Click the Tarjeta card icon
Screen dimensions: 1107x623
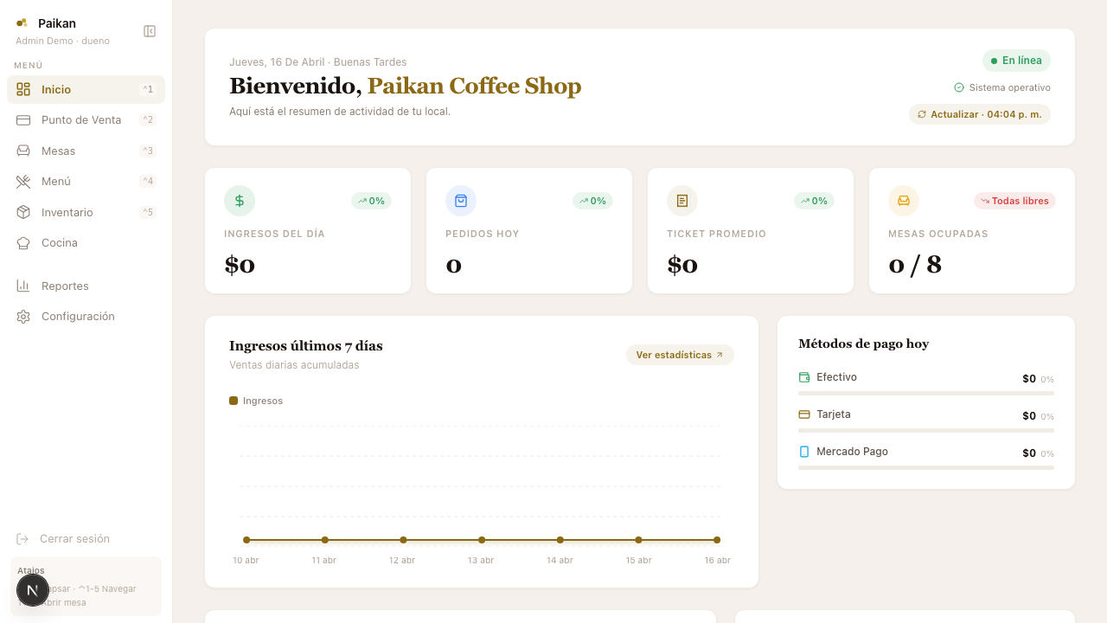804,414
